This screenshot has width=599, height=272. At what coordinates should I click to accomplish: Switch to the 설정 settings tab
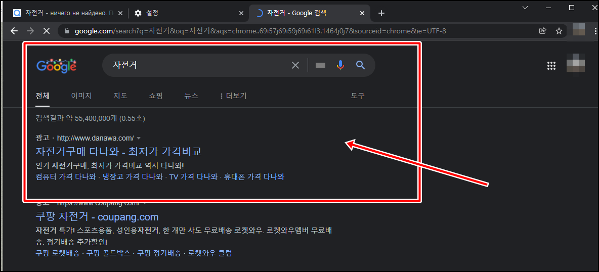(x=189, y=13)
